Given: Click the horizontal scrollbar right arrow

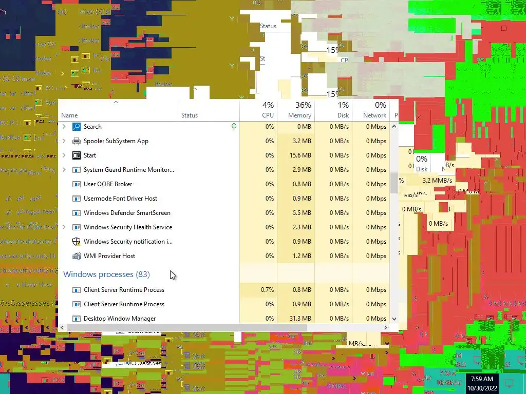Looking at the screenshot, I should click(386, 327).
